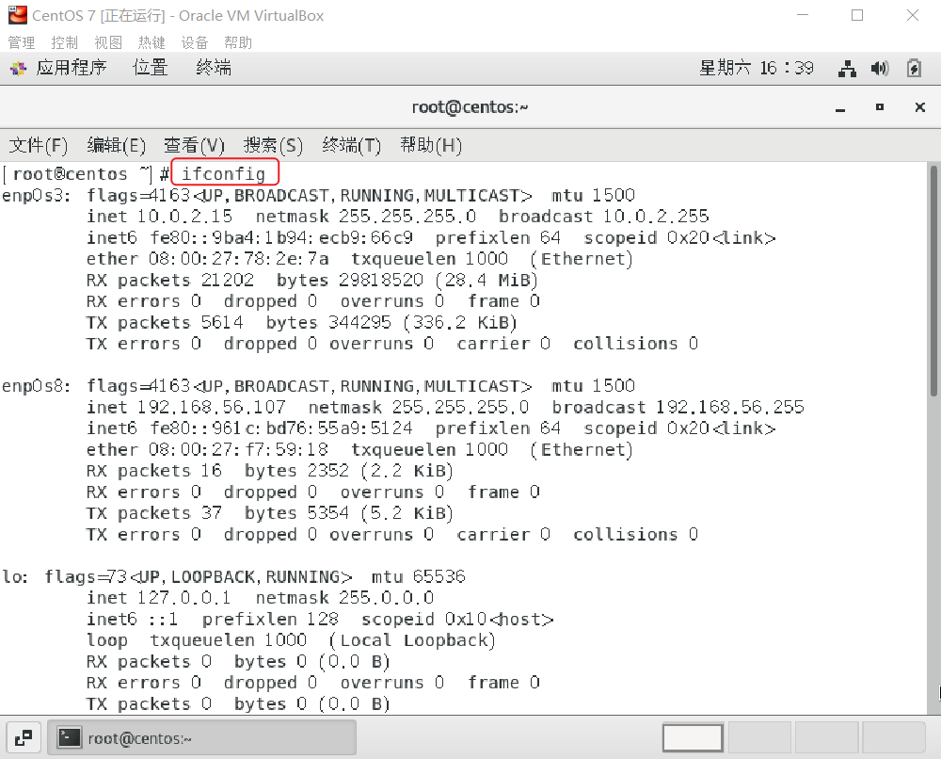Click the 位置 menu in the top panel

pos(149,67)
